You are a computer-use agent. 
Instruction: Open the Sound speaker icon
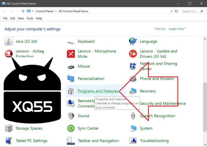click(71, 116)
